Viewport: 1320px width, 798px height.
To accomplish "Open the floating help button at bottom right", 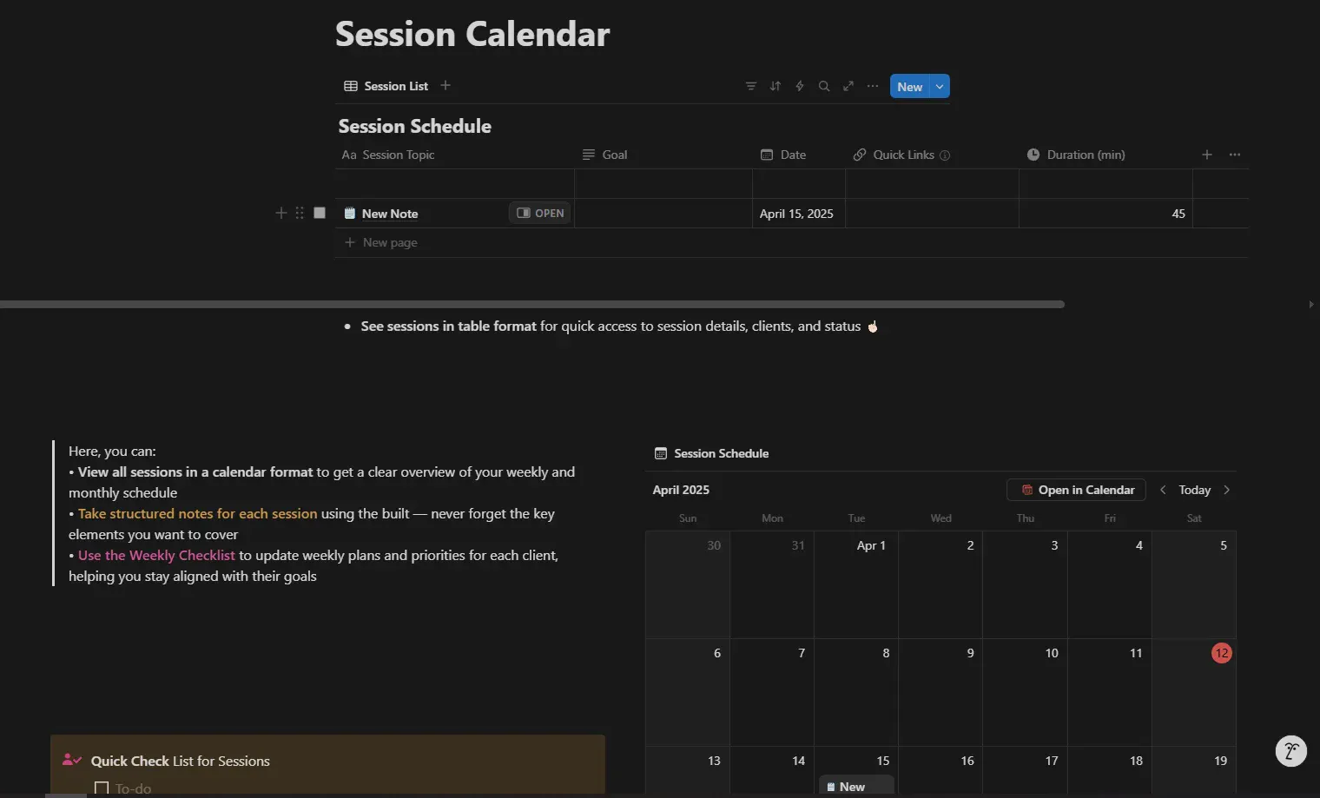I will (x=1290, y=751).
